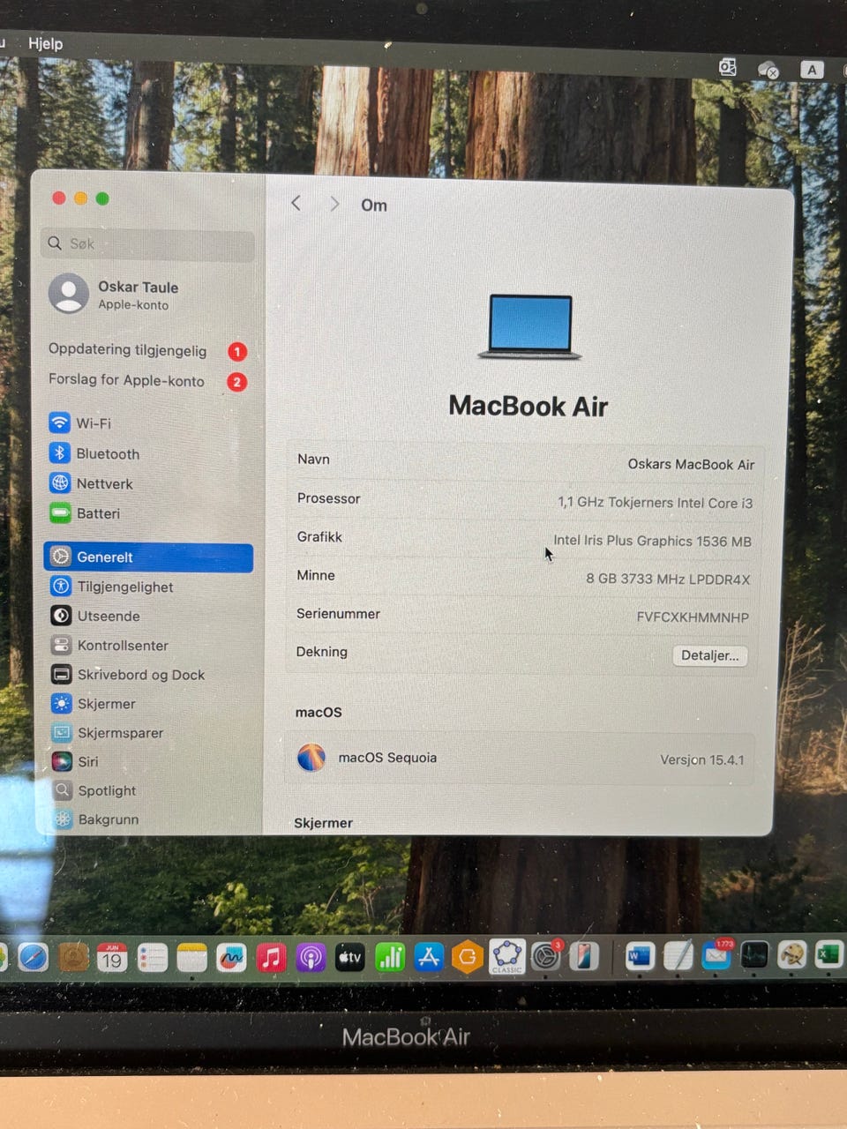Open Numbers from the Dock
This screenshot has width=847, height=1129.
(x=389, y=957)
